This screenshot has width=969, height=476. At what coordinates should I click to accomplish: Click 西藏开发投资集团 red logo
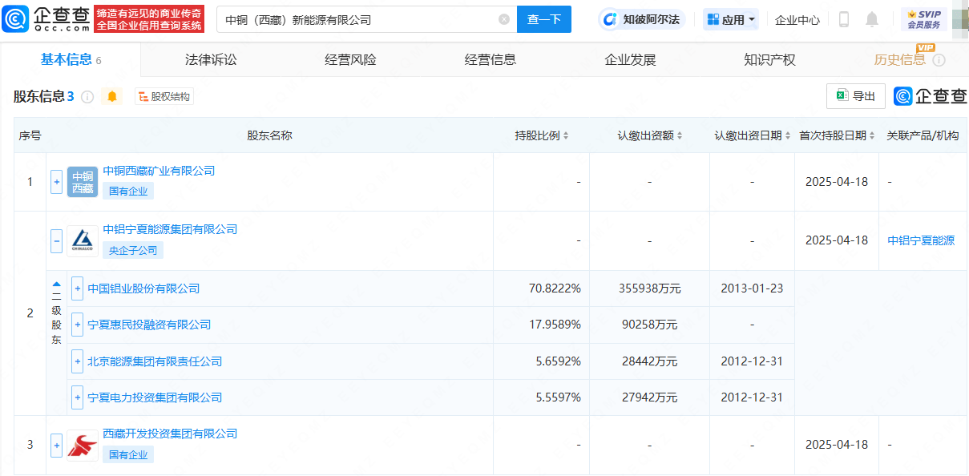point(83,445)
